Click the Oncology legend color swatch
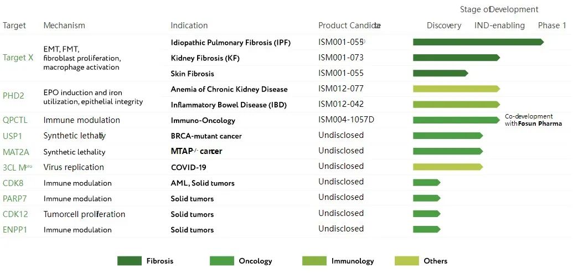 point(221,261)
